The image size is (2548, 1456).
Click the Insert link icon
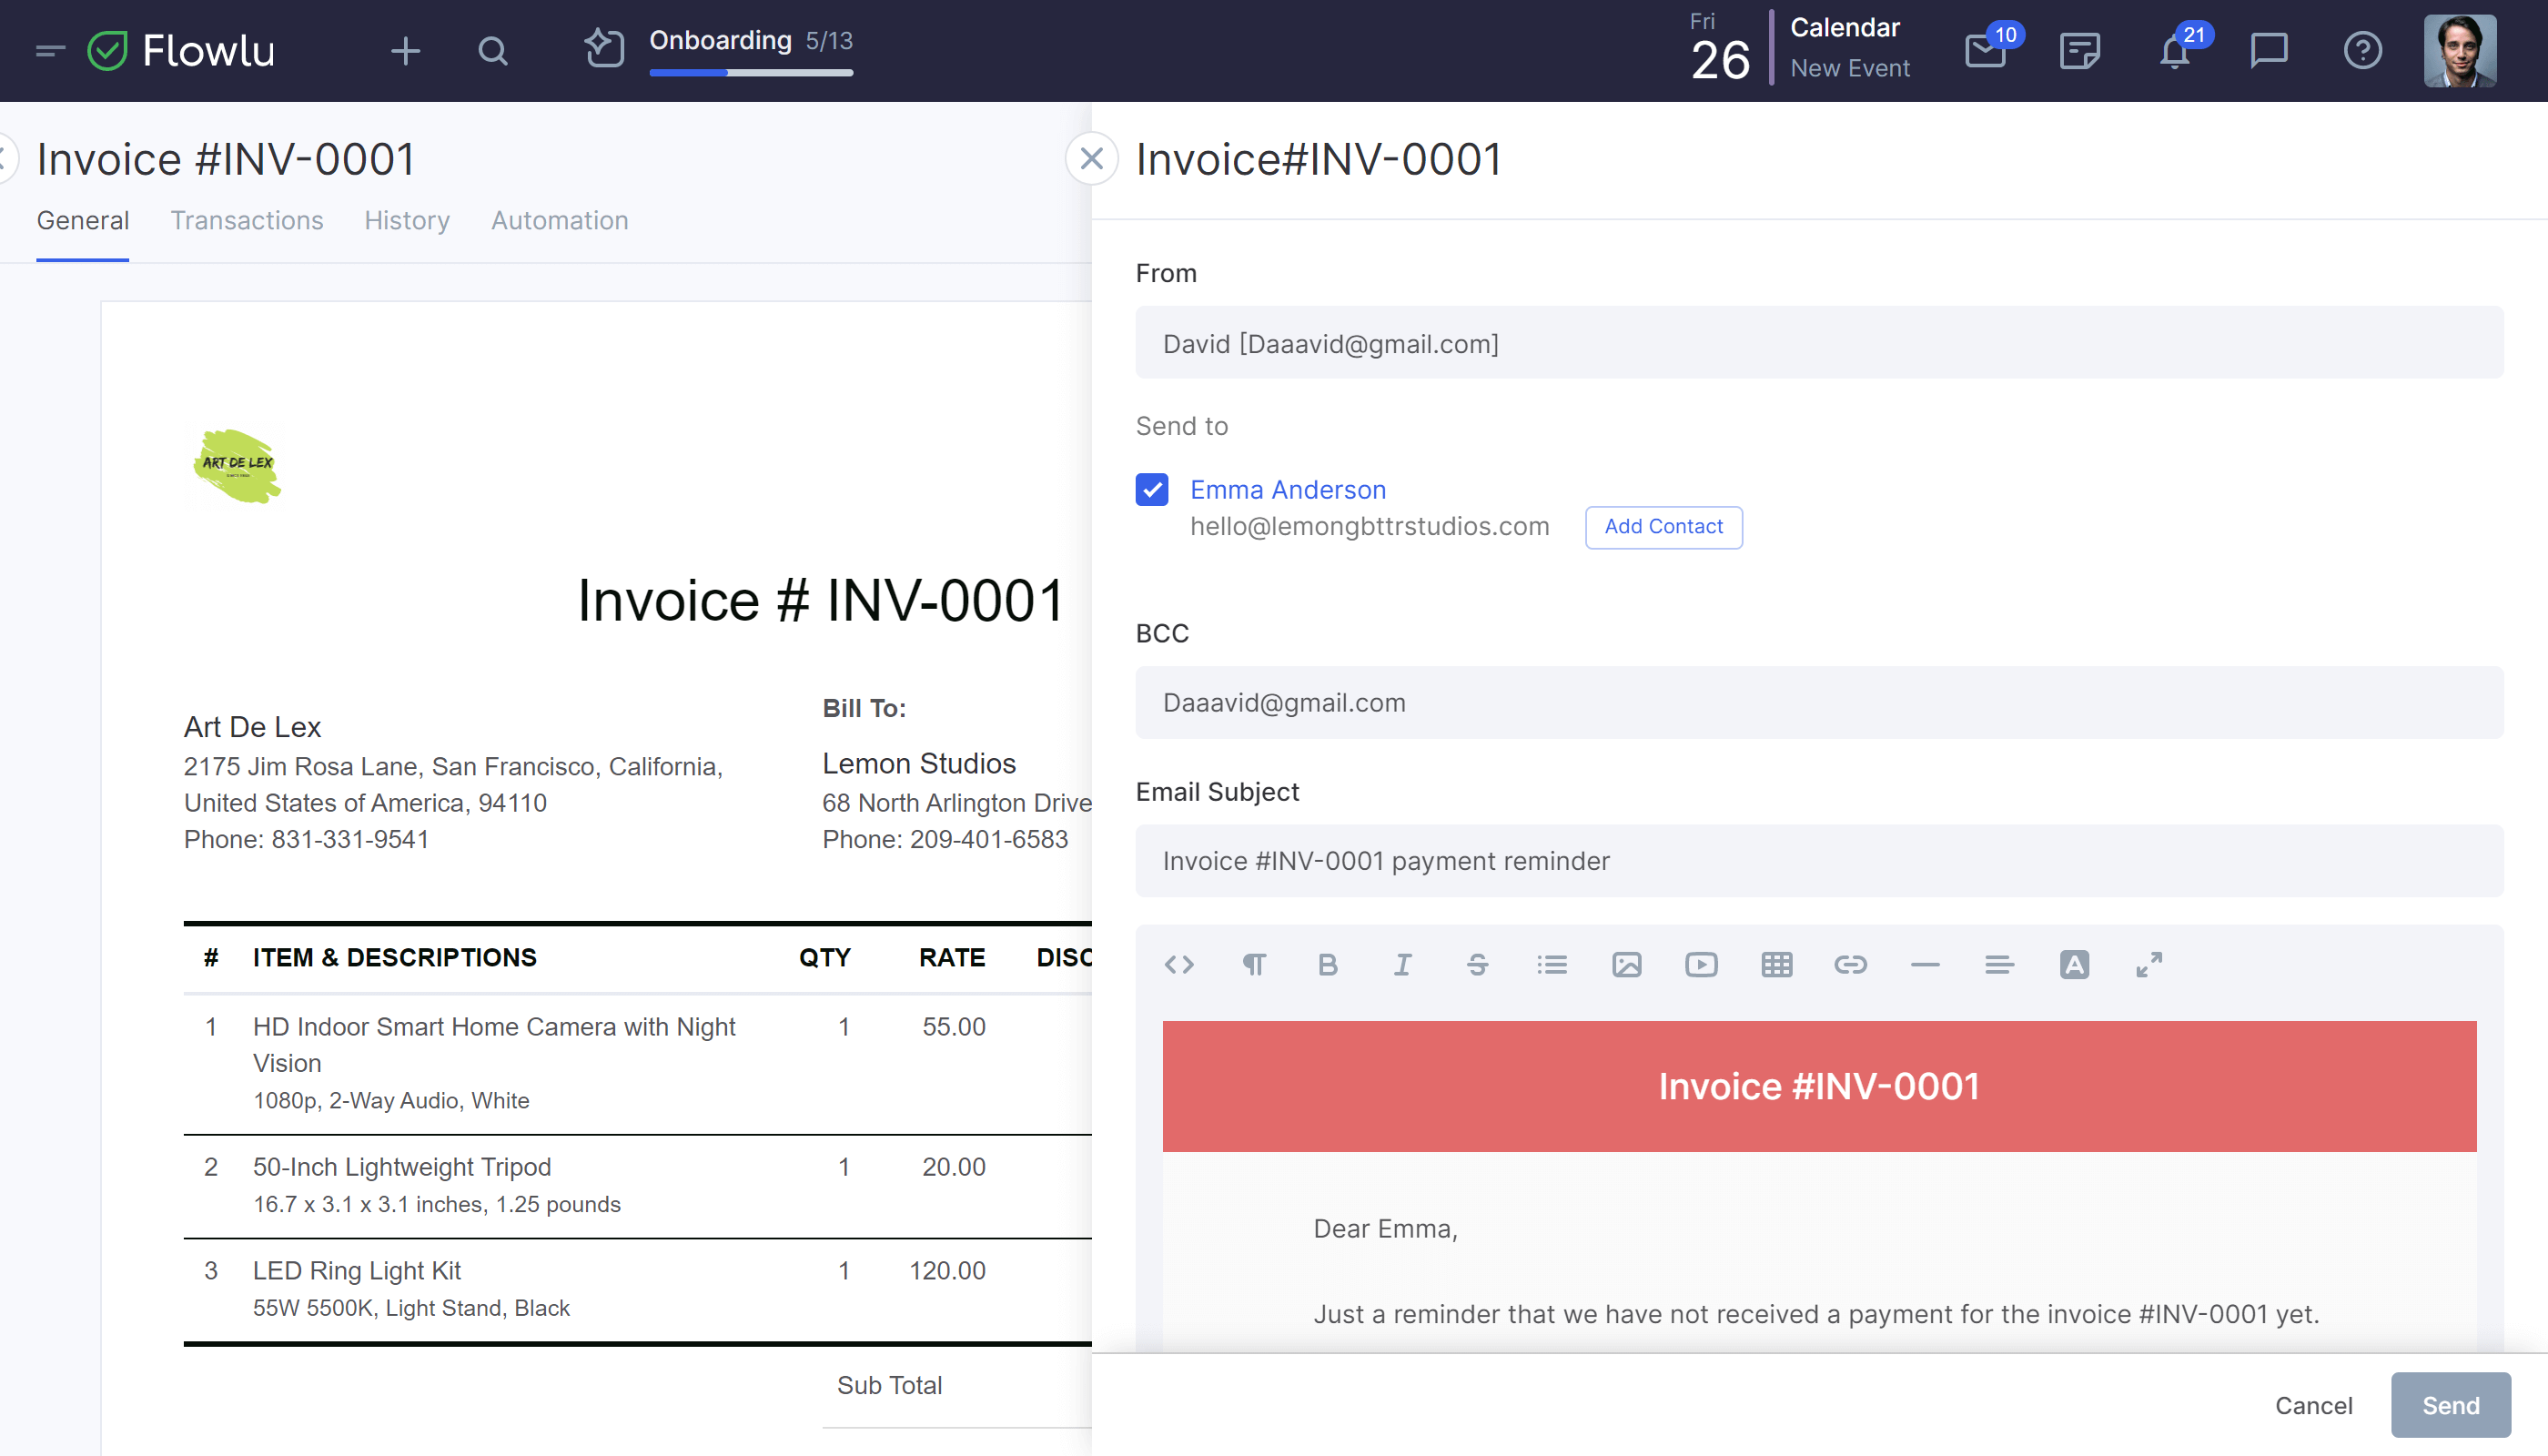pyautogui.click(x=1850, y=965)
